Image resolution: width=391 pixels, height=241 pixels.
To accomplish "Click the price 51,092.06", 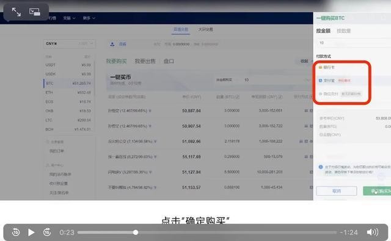I will coord(191,142).
